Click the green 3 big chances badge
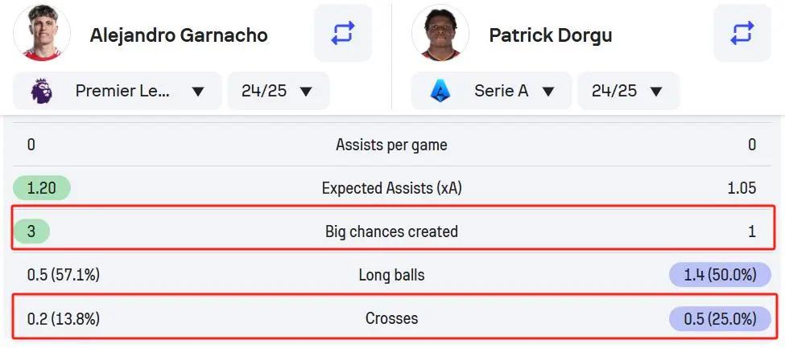The height and width of the screenshot is (348, 785). [31, 231]
